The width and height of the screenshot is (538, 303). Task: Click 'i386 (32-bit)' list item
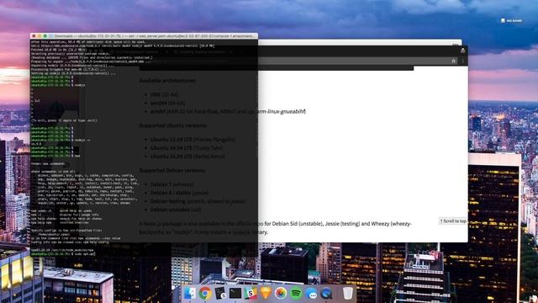(165, 94)
